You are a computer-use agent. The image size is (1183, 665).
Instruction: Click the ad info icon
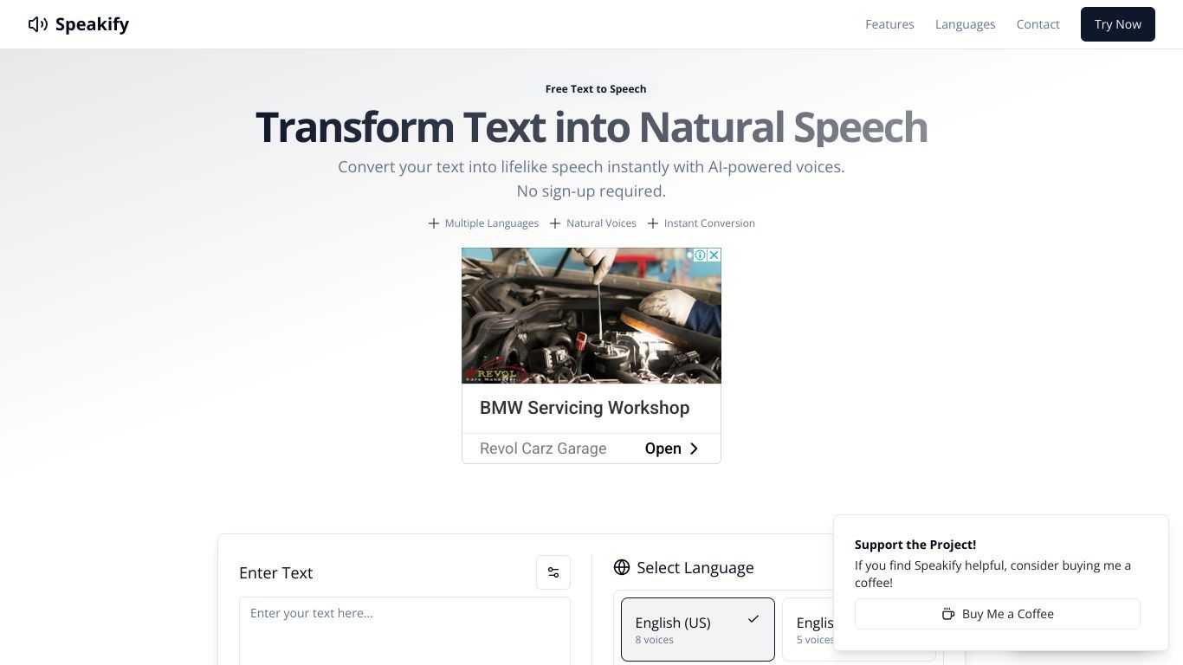[701, 255]
